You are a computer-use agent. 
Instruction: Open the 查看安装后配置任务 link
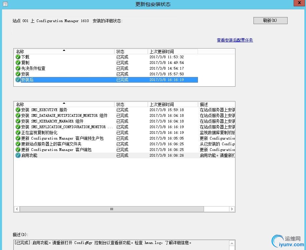(235, 40)
